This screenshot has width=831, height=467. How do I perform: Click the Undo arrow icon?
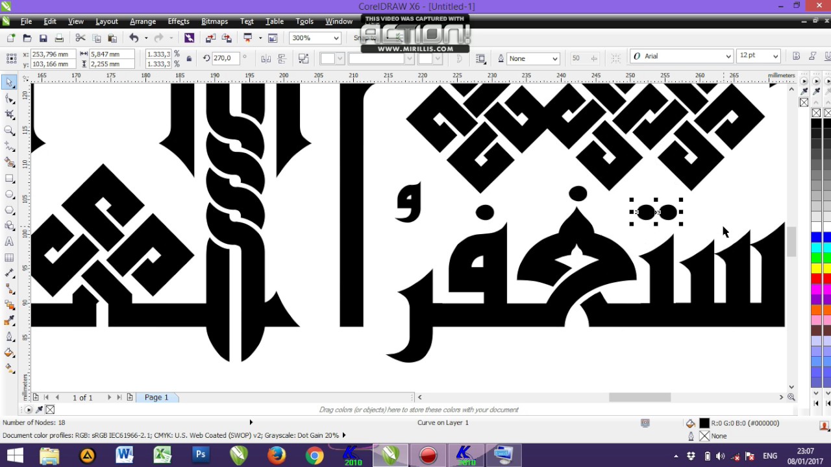(134, 38)
